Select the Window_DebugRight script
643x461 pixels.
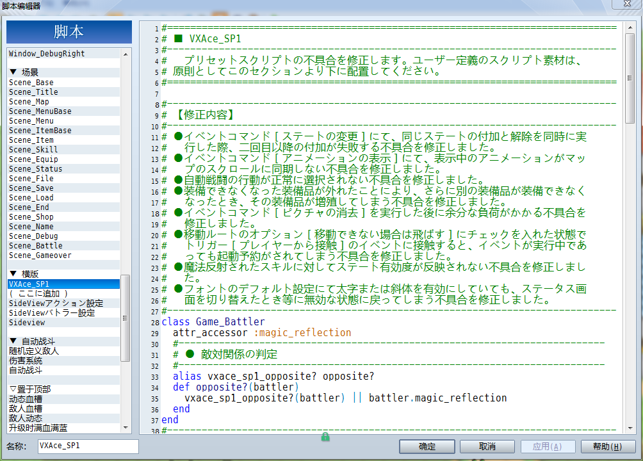63,54
